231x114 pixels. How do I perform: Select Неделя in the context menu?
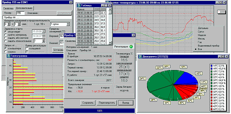point(202,35)
